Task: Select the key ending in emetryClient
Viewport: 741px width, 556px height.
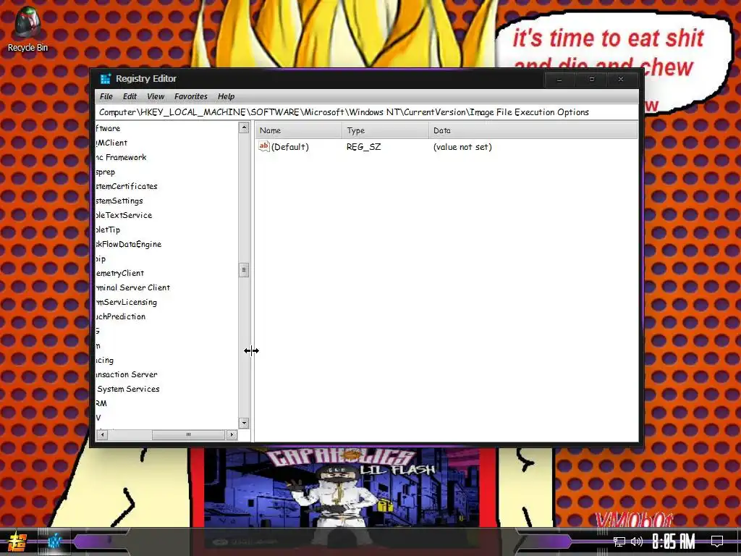Action: click(x=120, y=273)
